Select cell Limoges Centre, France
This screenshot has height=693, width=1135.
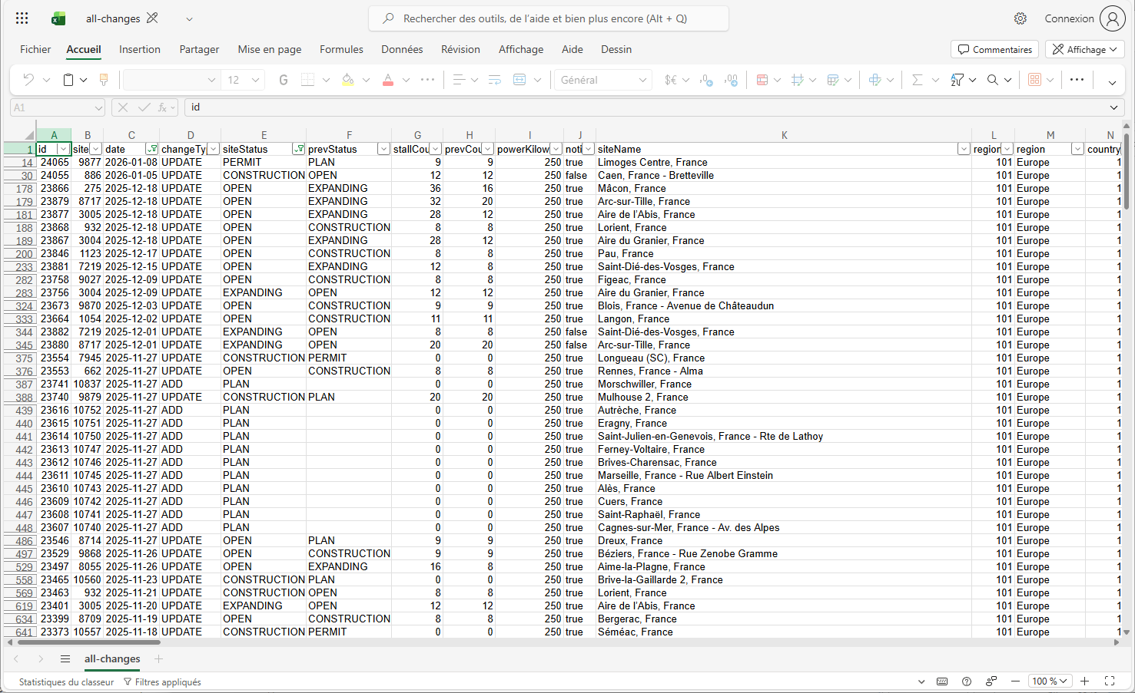point(783,162)
